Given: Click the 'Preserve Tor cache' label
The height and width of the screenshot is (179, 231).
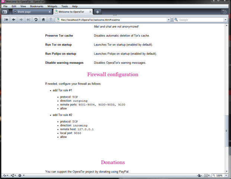Looking at the screenshot, I should pos(59,35).
